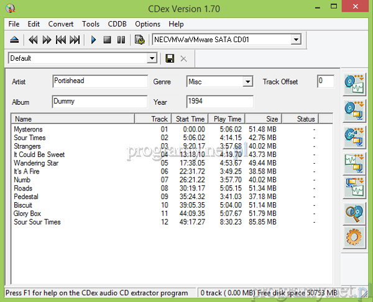Click the Read from remote CDDB icon
Image resolution: width=373 pixels, height=302 pixels.
click(353, 214)
